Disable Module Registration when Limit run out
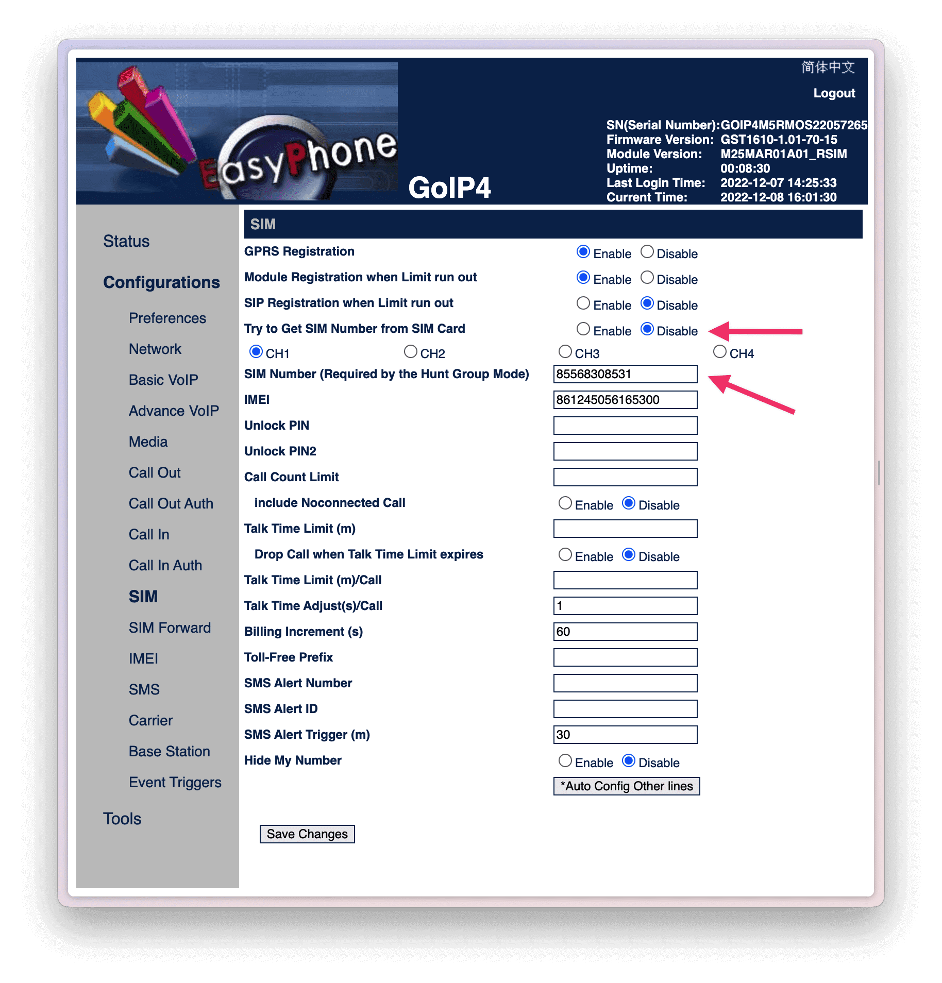The image size is (942, 983). [647, 277]
